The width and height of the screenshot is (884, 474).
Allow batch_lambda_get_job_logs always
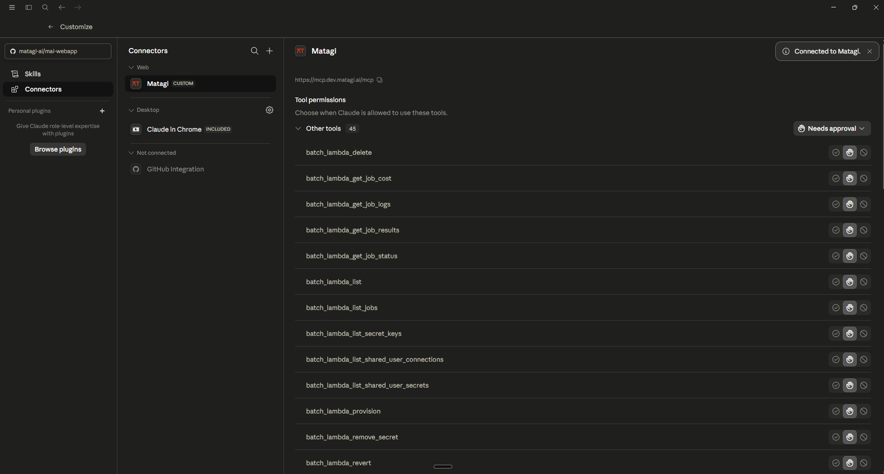click(x=836, y=204)
